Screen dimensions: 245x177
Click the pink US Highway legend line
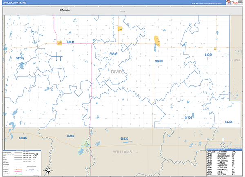click(x=18, y=172)
